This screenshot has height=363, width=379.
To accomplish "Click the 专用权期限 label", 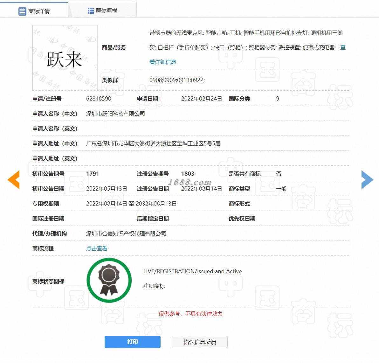I will click(x=46, y=204).
